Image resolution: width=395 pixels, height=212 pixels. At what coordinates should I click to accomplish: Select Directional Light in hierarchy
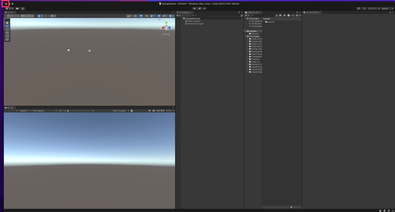tap(196, 24)
